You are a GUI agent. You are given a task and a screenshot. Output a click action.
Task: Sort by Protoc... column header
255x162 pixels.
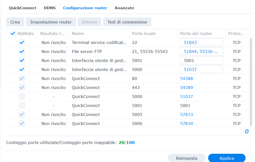tap(237, 33)
